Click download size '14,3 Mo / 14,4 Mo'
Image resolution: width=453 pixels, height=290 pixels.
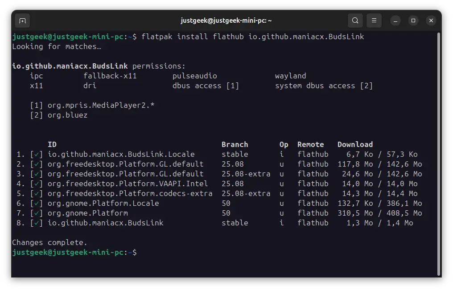click(380, 194)
